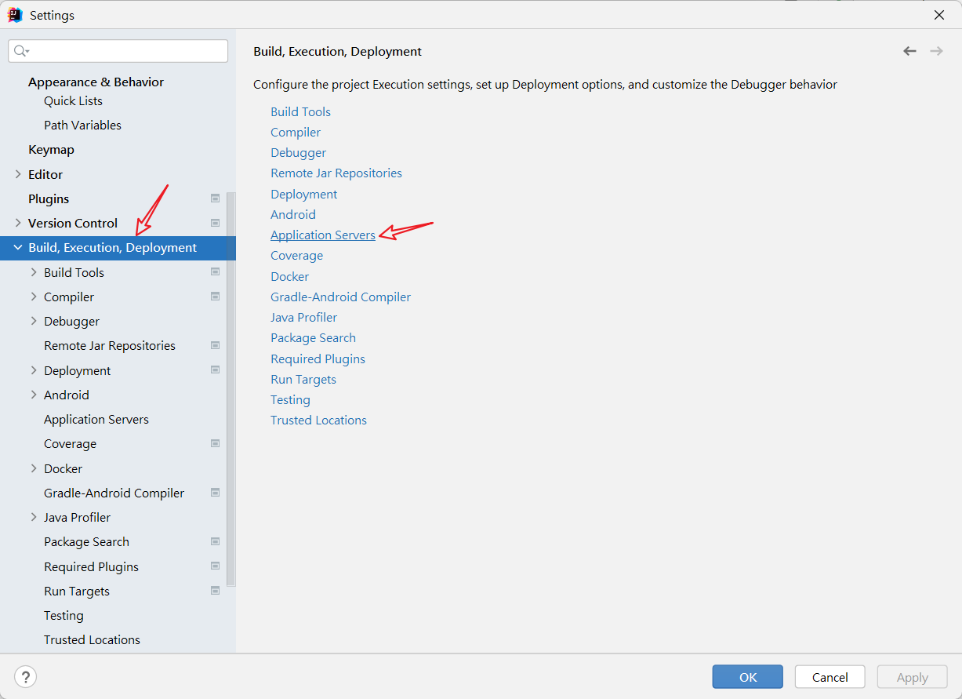Click the search magnifier icon in settings
Image resolution: width=962 pixels, height=699 pixels.
tap(20, 51)
